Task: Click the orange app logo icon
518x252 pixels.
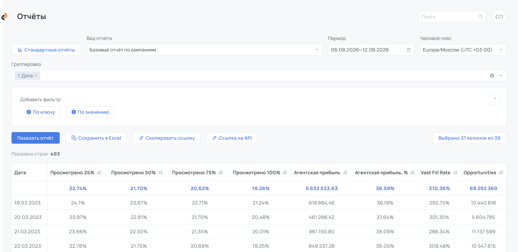Action: click(x=4, y=17)
